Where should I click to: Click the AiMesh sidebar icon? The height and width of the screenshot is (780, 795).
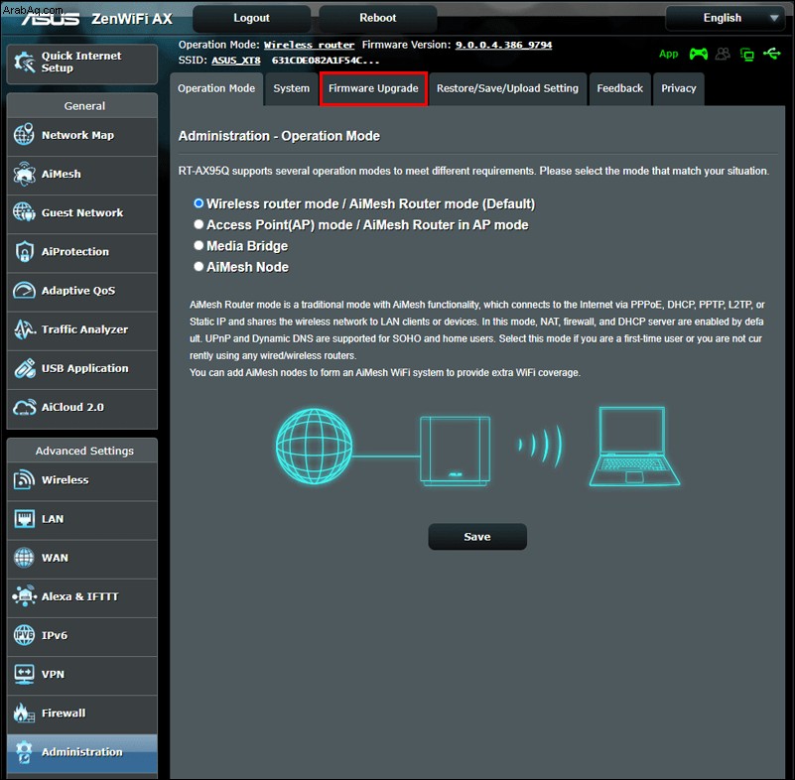coord(24,174)
